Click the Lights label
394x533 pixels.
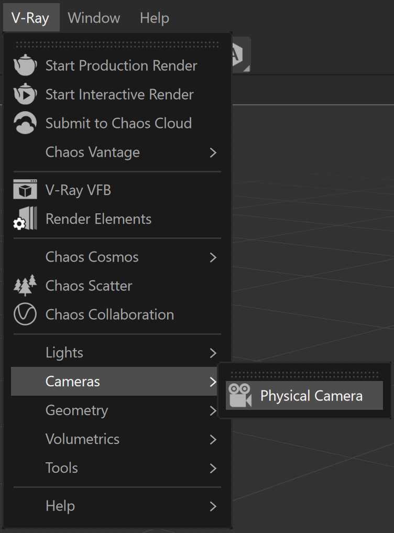pos(64,353)
